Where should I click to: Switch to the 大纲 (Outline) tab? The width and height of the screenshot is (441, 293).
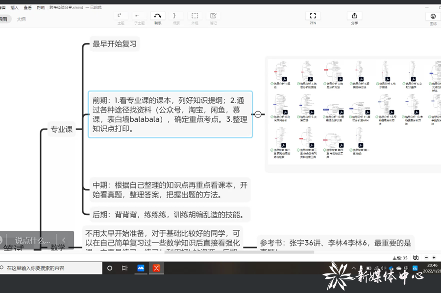21,19
